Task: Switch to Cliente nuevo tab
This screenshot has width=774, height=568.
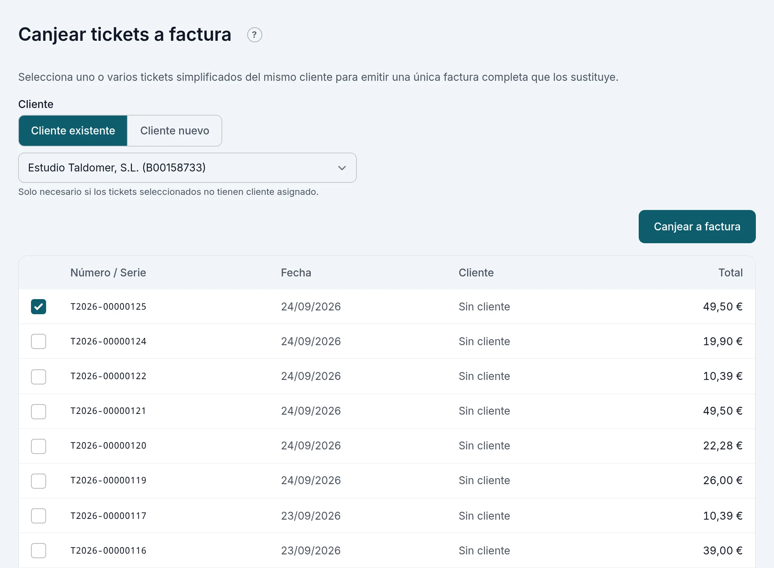Action: pos(175,131)
